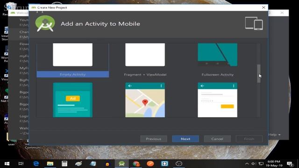This screenshot has height=168, width=299.
Task: Pick the Fullscreen Activity template thumbnail
Action: click(x=218, y=55)
